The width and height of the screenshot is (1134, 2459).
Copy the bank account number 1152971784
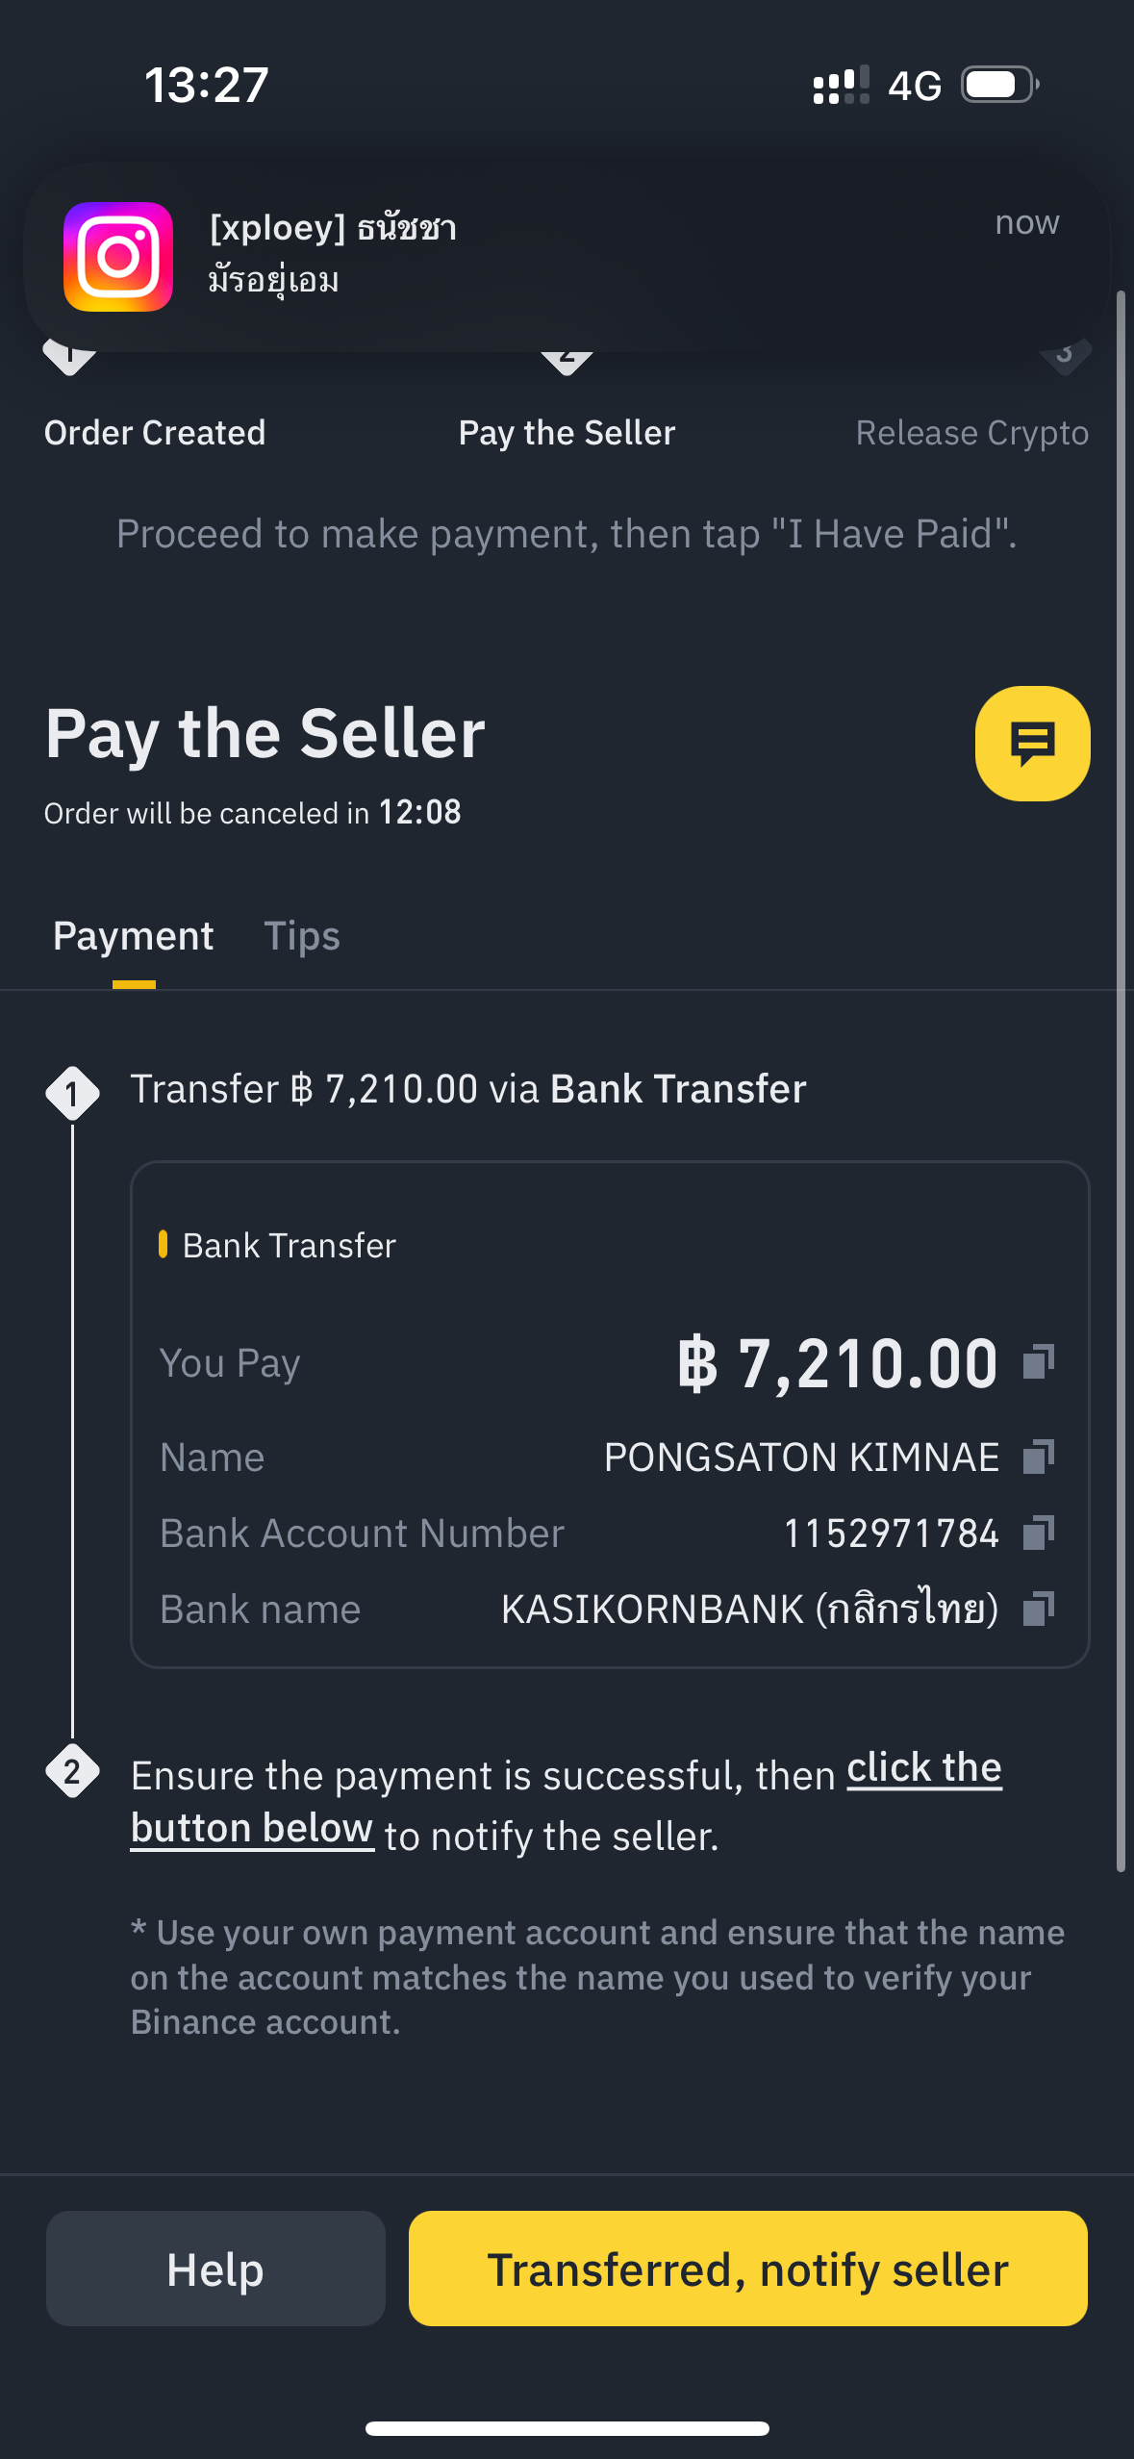tap(1039, 1532)
